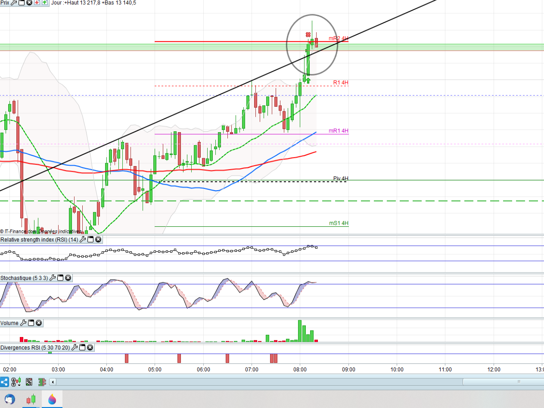The image size is (544, 408).
Task: Click the 05:00 time axis label
Action: [155, 369]
